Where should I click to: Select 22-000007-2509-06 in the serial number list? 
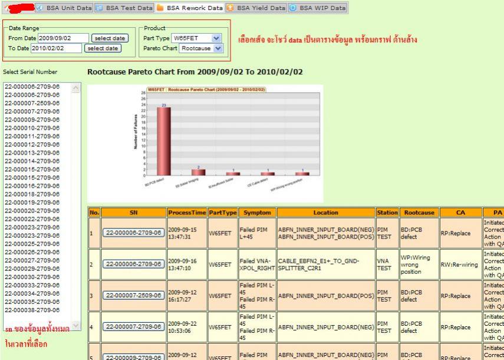(x=32, y=103)
